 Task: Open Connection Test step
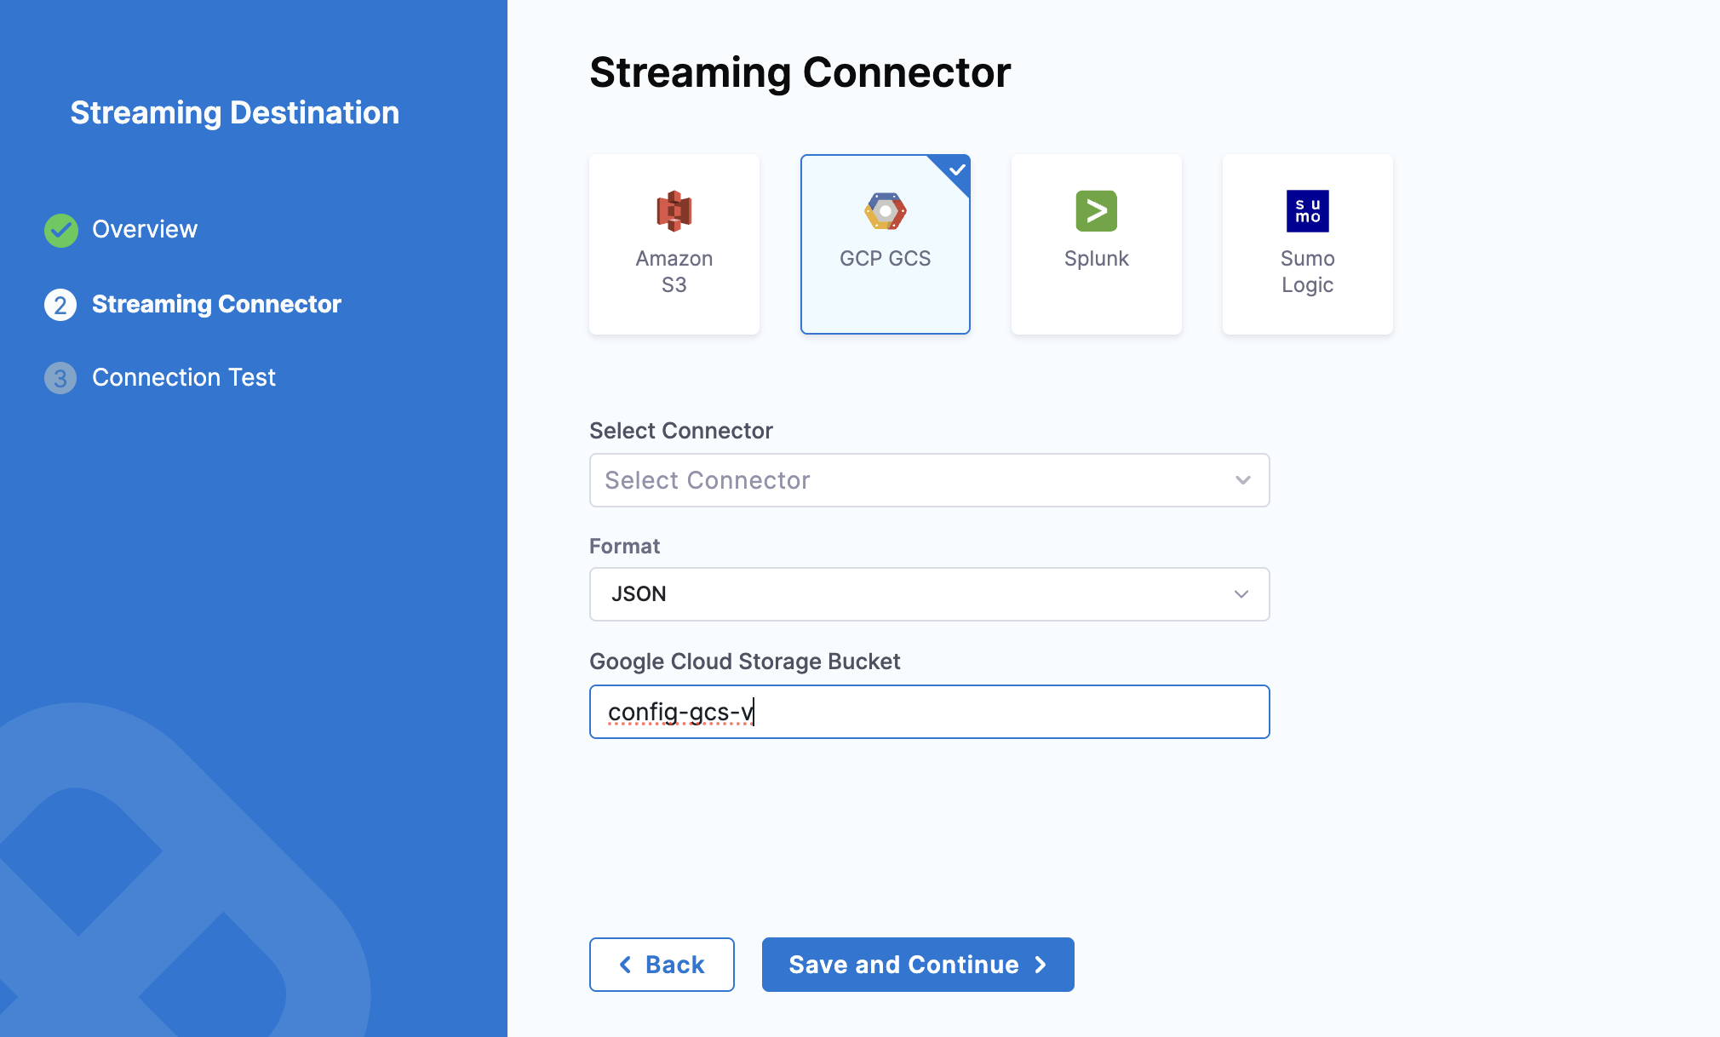183,378
